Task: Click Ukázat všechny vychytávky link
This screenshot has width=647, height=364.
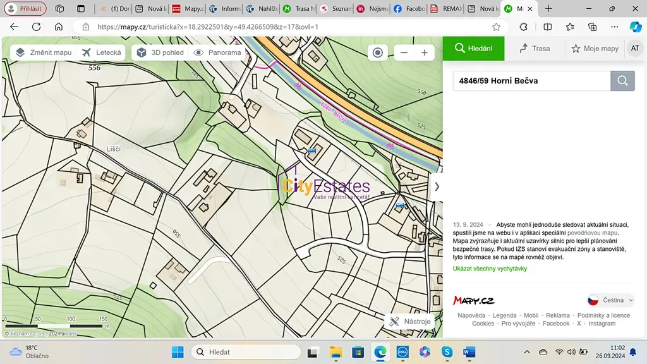Action: [x=490, y=269]
